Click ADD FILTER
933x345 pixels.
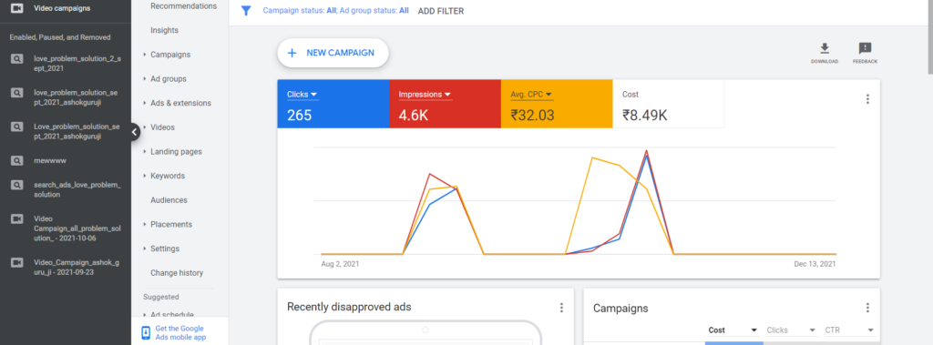coord(441,11)
